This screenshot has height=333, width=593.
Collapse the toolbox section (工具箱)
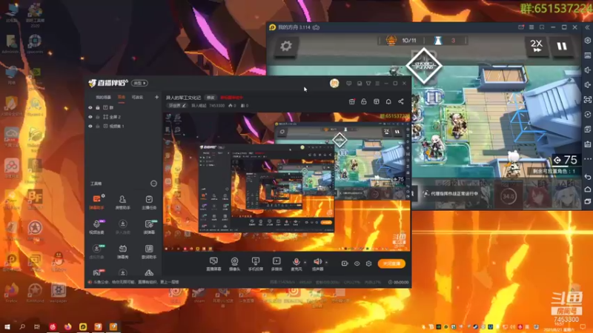[x=153, y=184]
